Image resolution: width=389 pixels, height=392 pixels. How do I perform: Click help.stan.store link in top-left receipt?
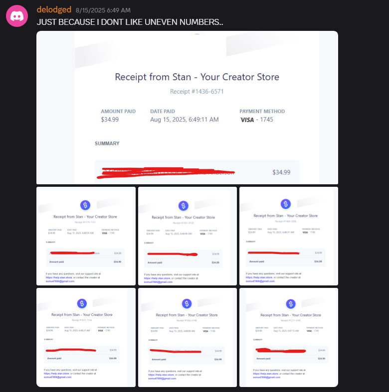tap(59, 277)
